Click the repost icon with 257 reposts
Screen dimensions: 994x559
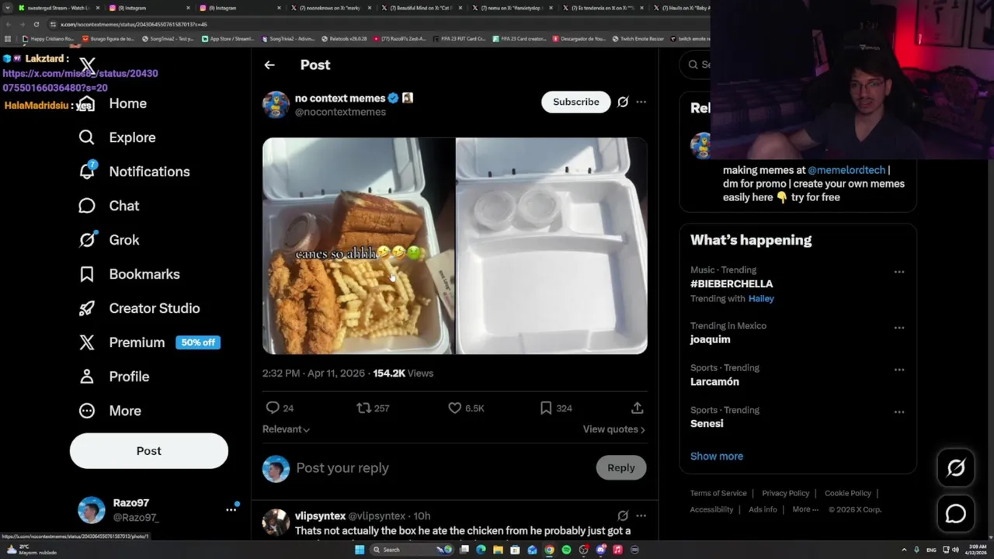(363, 408)
